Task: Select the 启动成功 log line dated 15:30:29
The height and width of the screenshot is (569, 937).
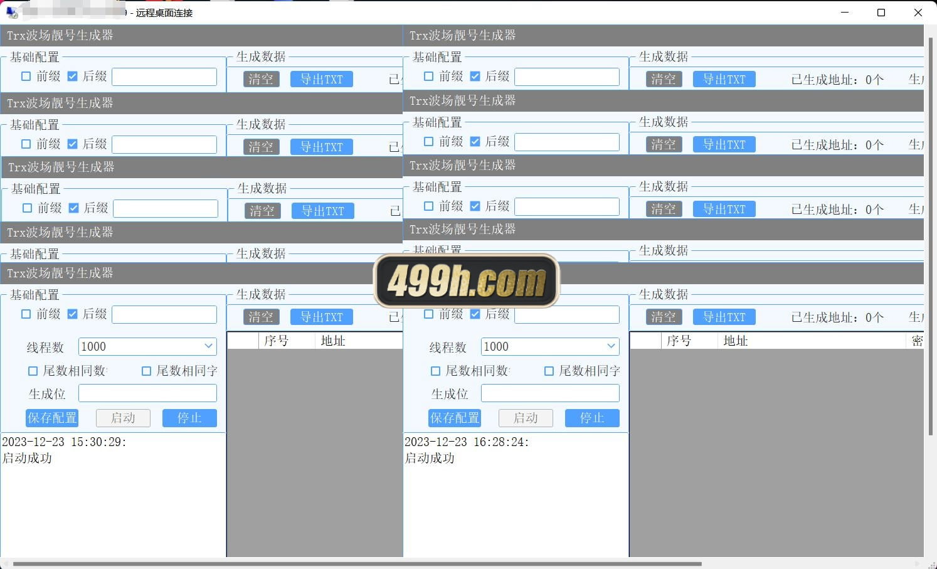Action: pos(27,458)
